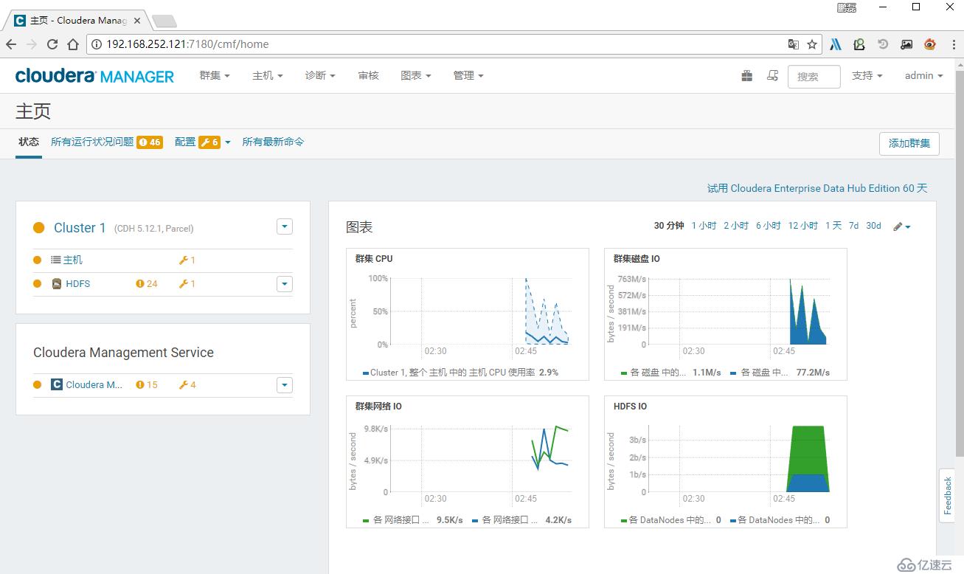Open 所有最新命令 tab
Viewport: 964px width, 574px height.
[x=273, y=142]
